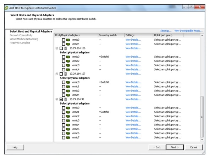The height and width of the screenshot is (159, 210).
Task: Open uplink port group dropdown for vmnic1 of 10.29.164.127
Action: tap(167, 87)
